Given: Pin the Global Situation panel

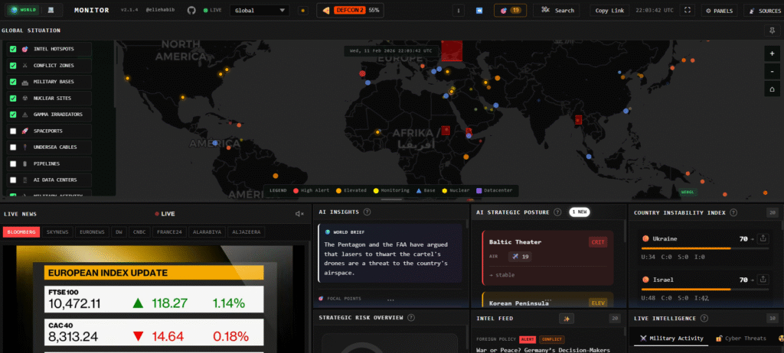Looking at the screenshot, I should coord(771,30).
